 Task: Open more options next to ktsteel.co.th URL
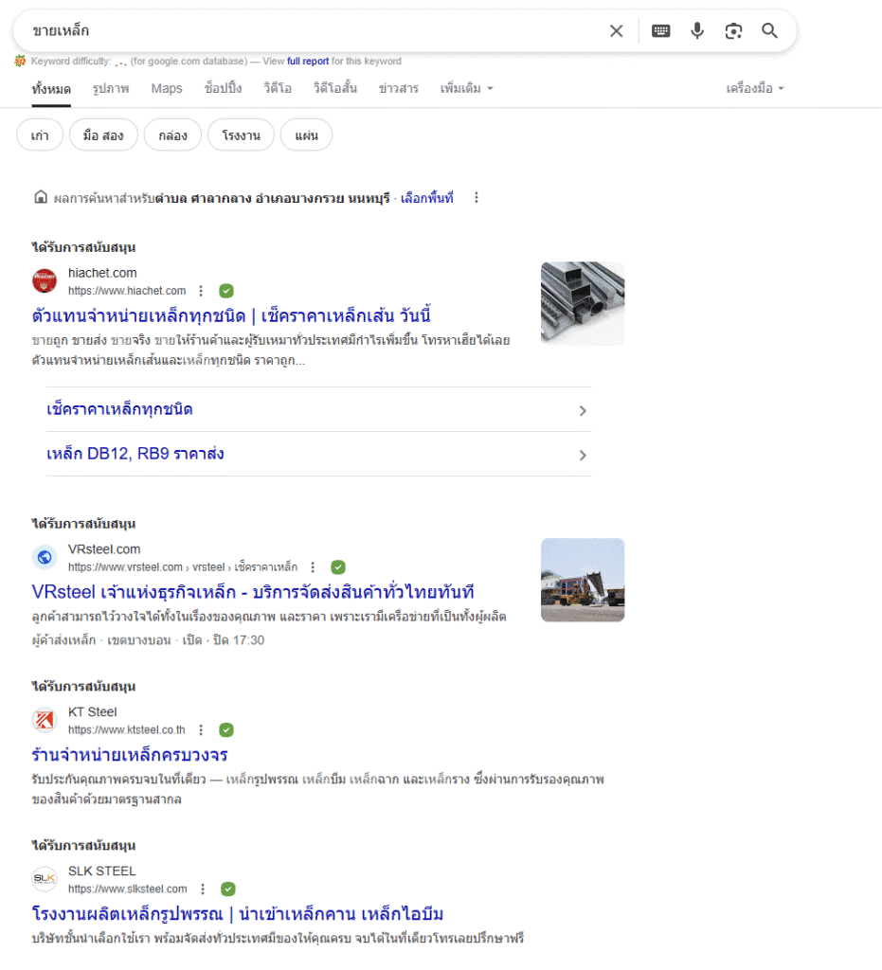click(201, 730)
